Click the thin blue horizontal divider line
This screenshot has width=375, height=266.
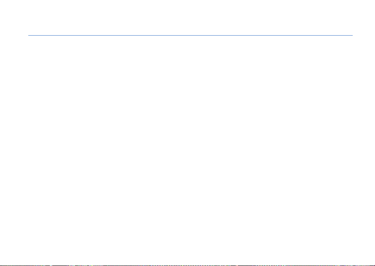coord(190,36)
